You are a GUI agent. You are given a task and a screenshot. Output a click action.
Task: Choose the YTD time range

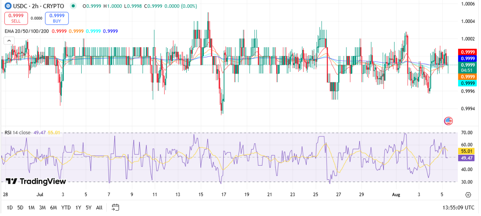click(x=66, y=207)
